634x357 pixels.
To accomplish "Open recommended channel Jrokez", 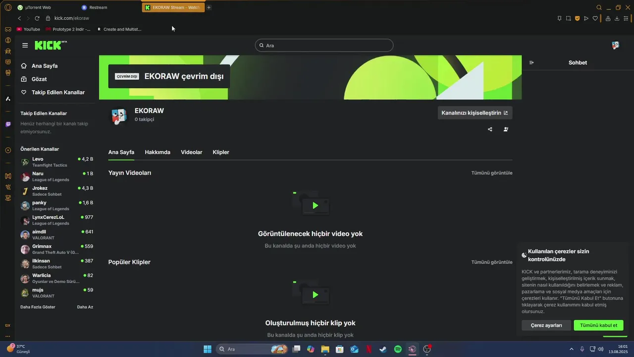I will [x=56, y=191].
